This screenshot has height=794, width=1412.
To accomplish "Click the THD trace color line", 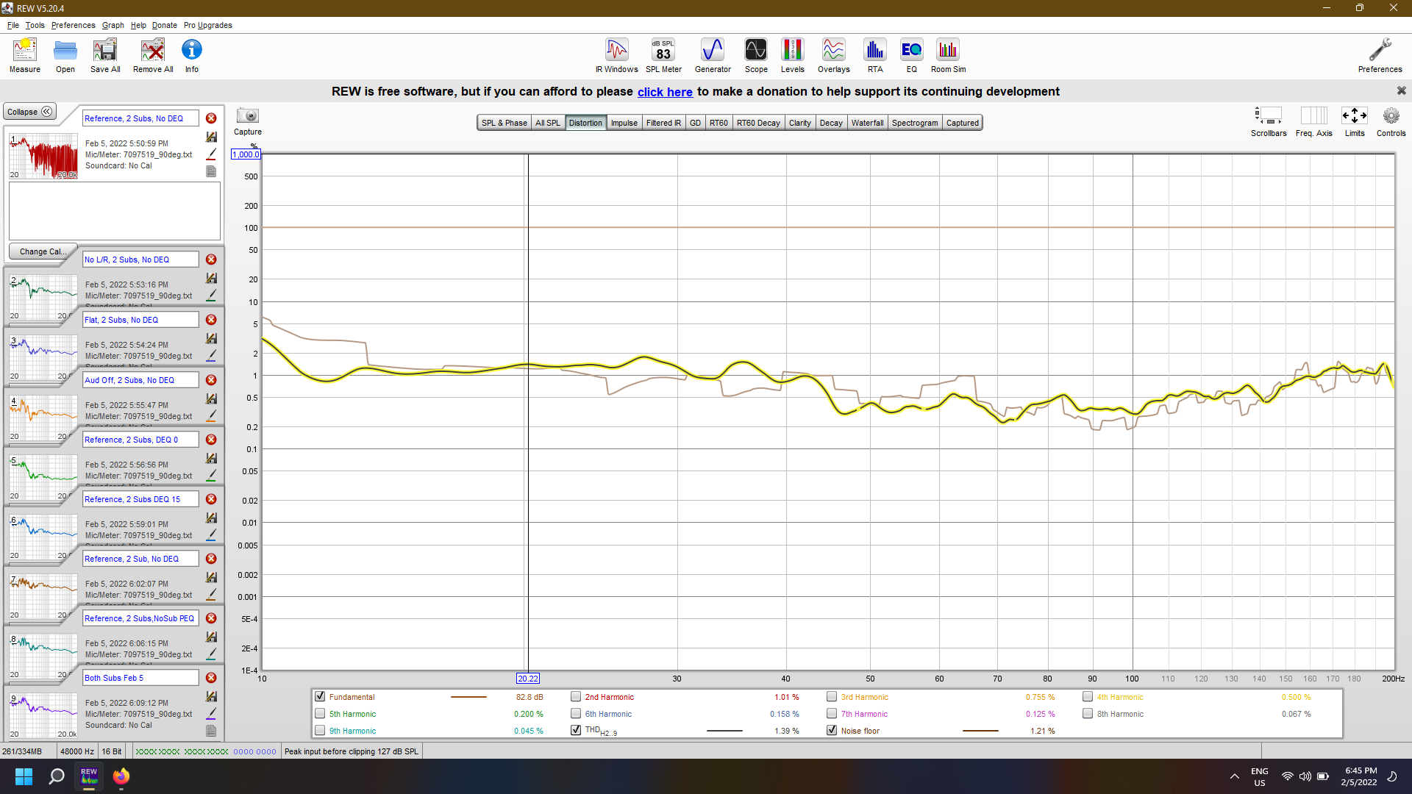I will click(724, 731).
